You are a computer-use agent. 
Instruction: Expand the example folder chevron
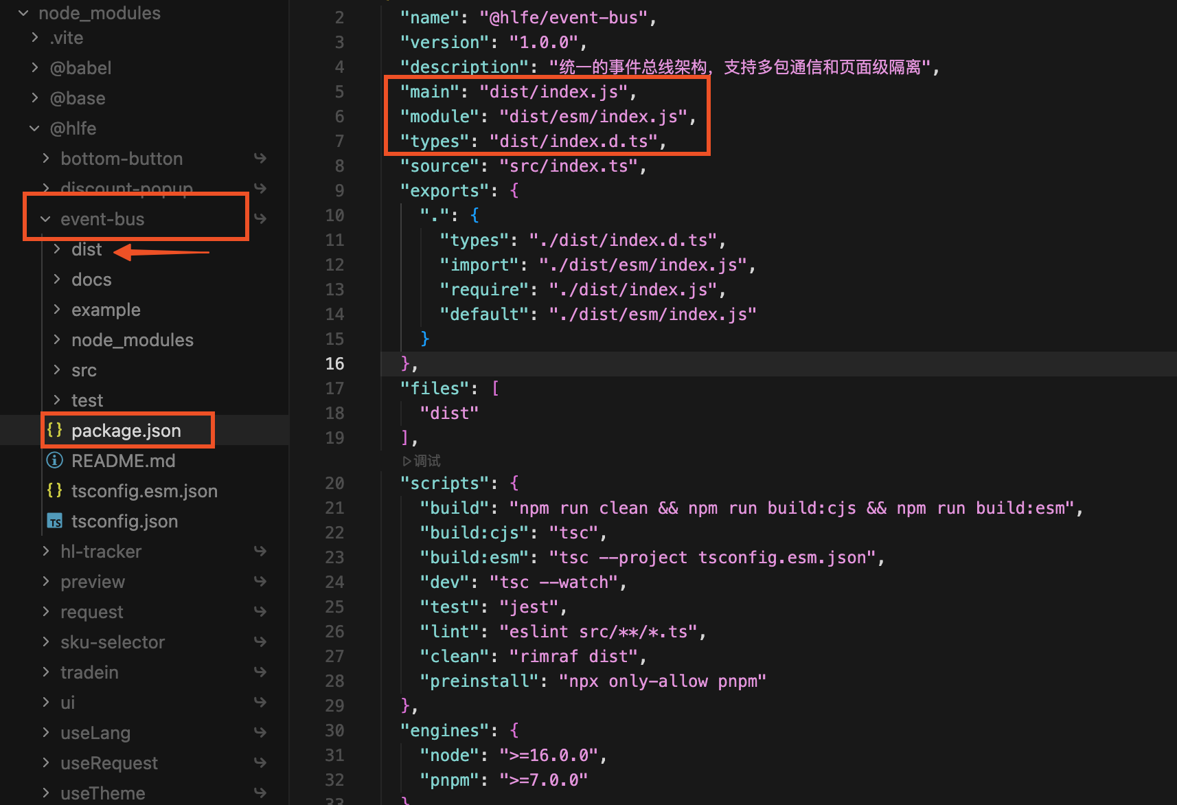(56, 309)
